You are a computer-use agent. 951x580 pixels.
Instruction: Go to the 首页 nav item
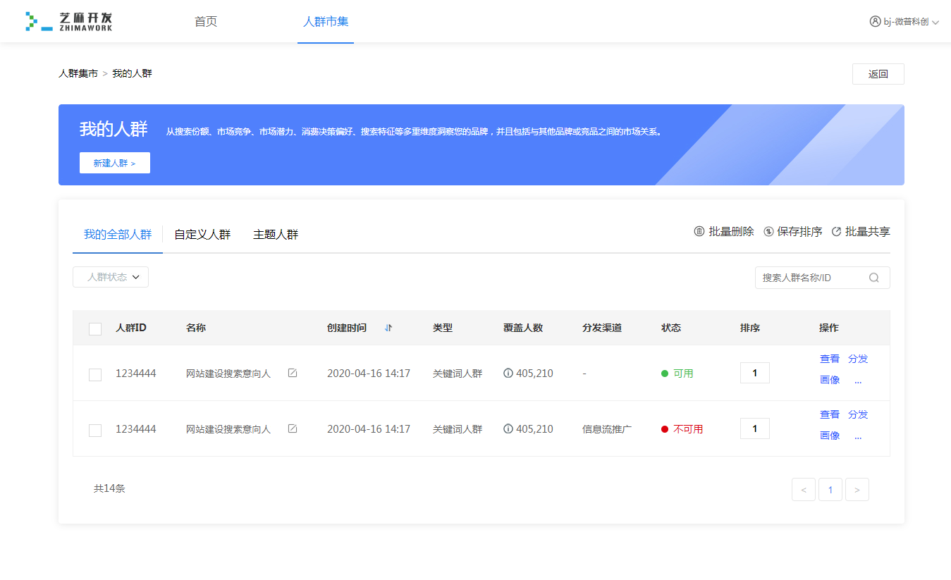point(206,22)
